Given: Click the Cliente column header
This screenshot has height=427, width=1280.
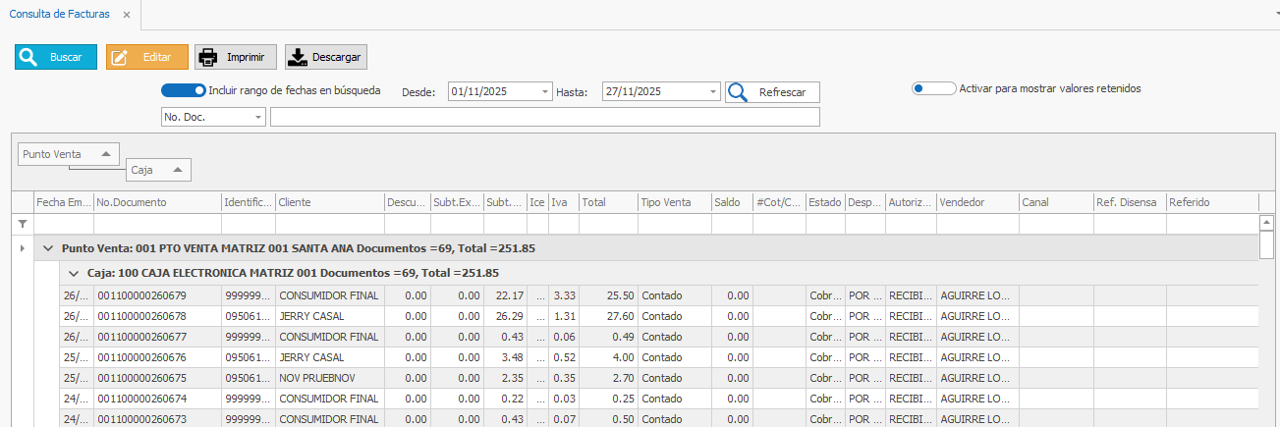Looking at the screenshot, I should pyautogui.click(x=328, y=202).
